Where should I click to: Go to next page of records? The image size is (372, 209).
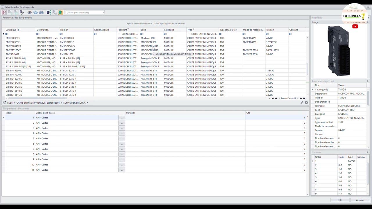click(301, 98)
